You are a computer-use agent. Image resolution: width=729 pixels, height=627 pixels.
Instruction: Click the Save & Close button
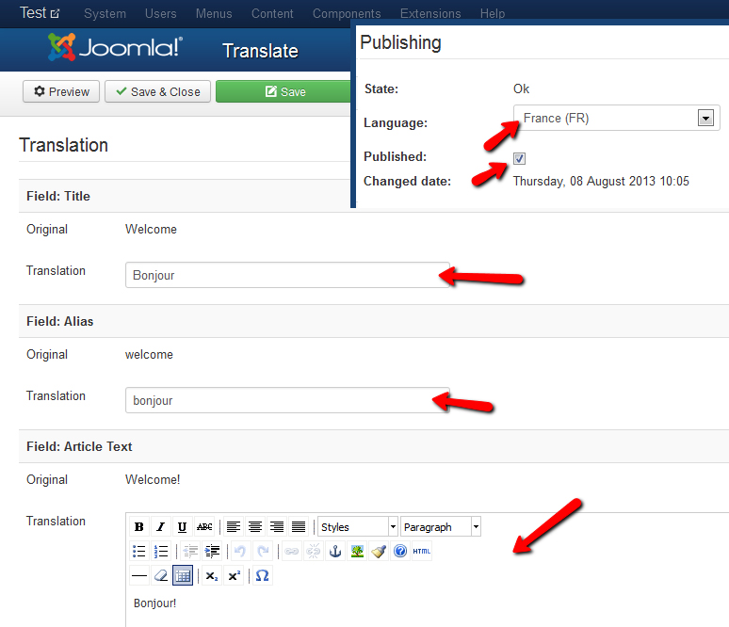(x=157, y=91)
